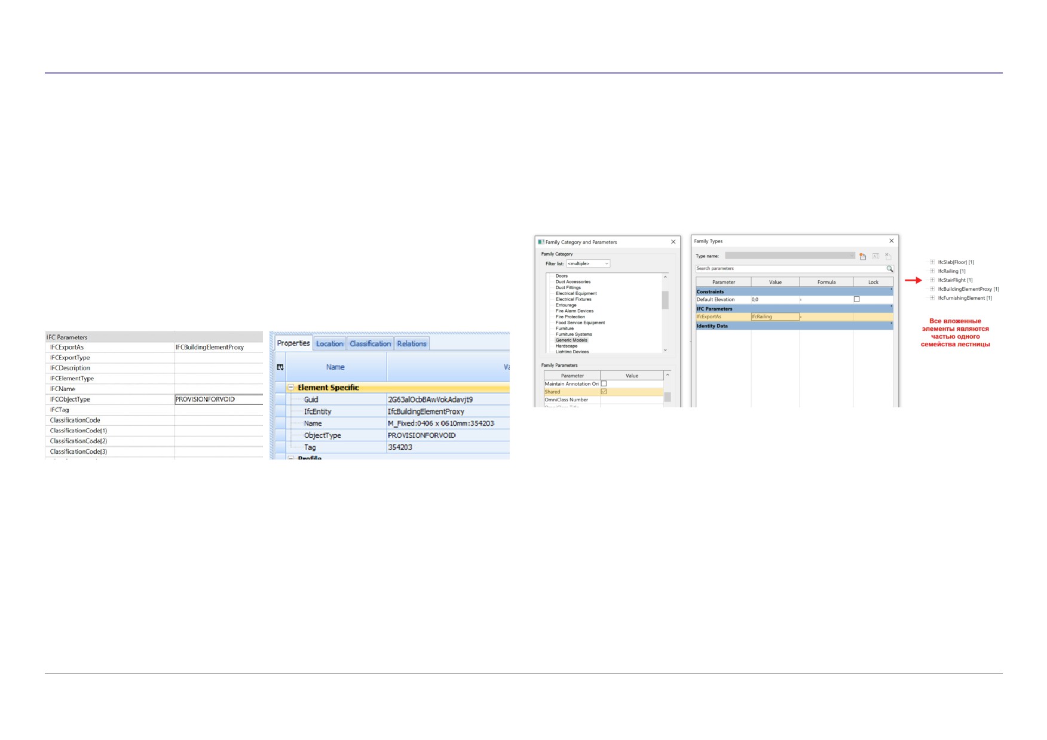The image size is (1047, 740).
Task: Open the Type name dropdown
Action: click(790, 256)
